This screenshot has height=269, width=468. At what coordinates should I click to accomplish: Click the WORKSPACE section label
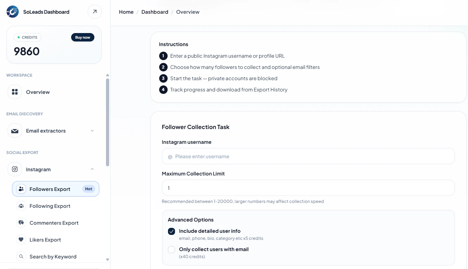coord(19,75)
